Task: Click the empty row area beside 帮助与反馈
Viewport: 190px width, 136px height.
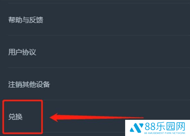Action: click(x=116, y=20)
